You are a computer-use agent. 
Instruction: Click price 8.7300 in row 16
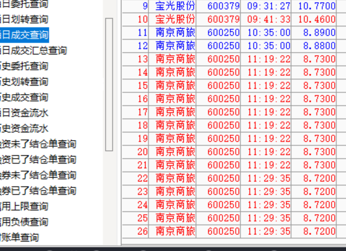[320, 99]
